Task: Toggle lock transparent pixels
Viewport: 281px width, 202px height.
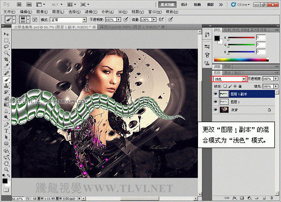Action: click(x=225, y=86)
